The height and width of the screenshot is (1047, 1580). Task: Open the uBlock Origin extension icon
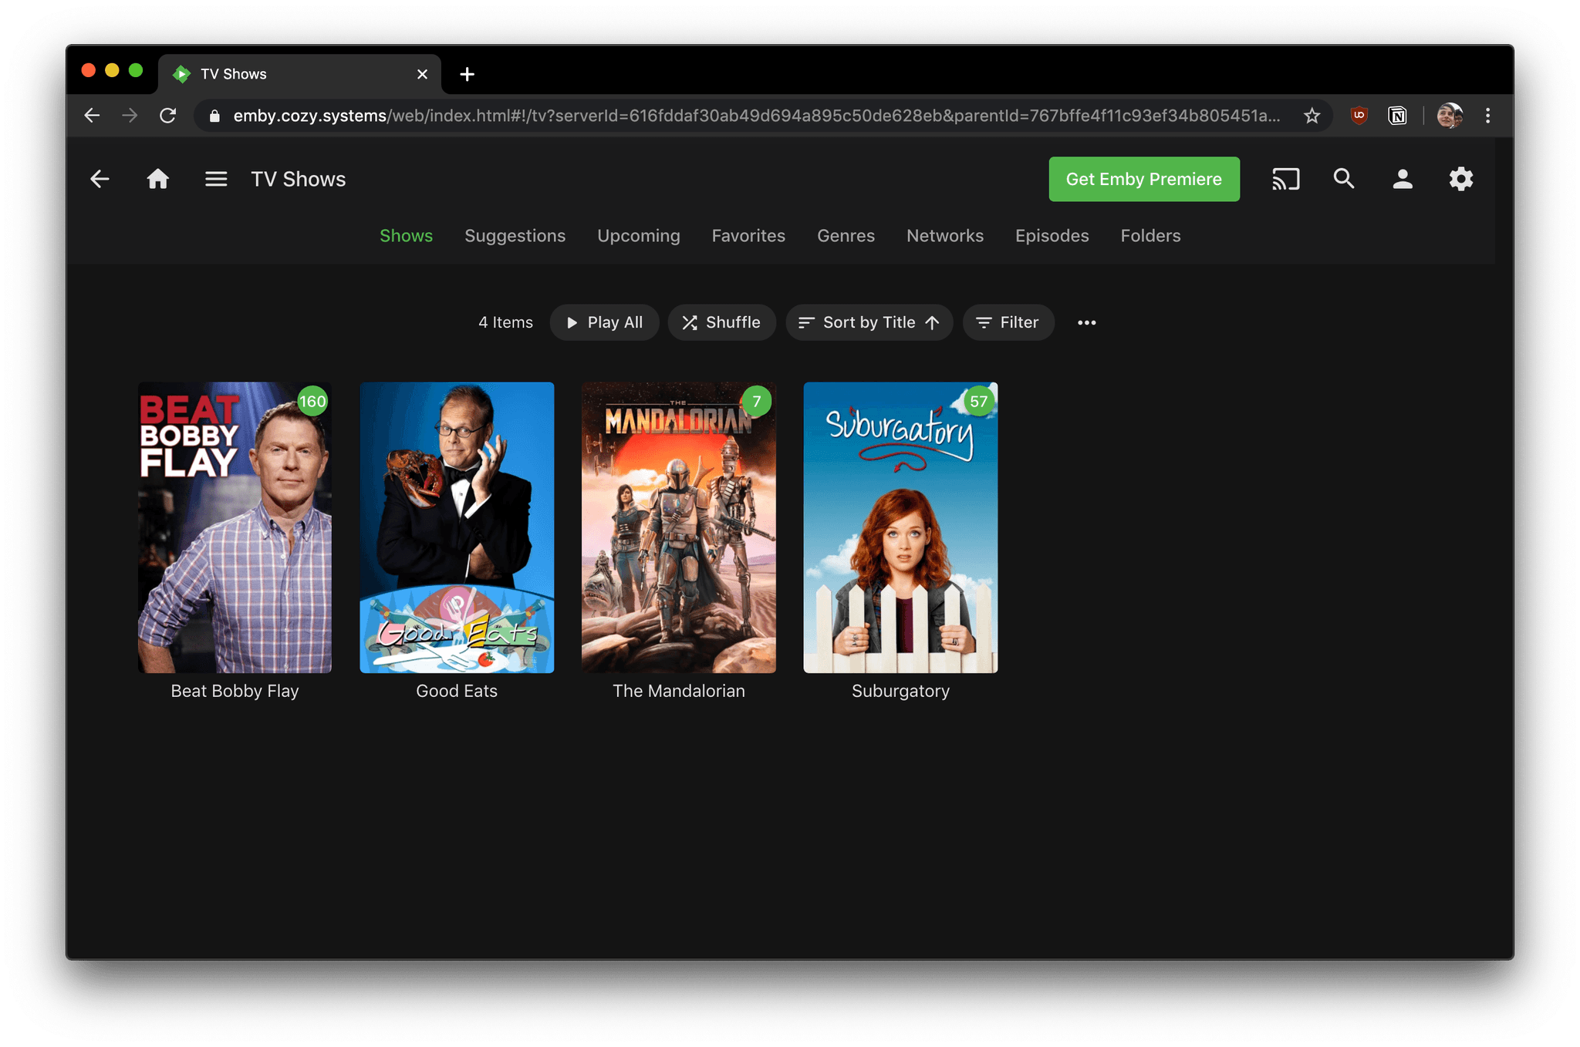click(x=1359, y=116)
